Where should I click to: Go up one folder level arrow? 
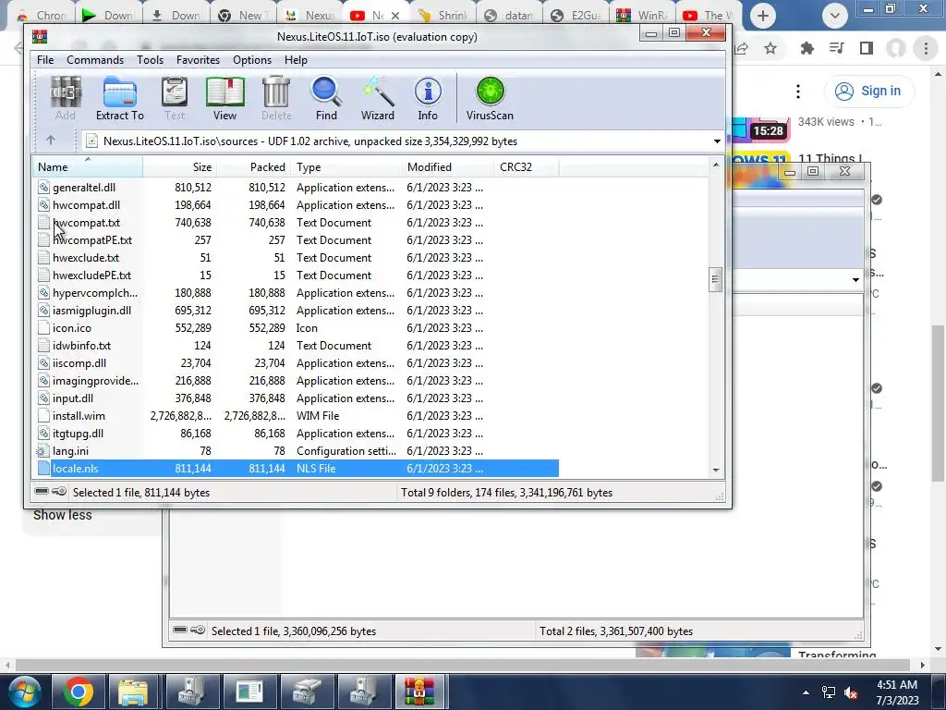(x=51, y=141)
